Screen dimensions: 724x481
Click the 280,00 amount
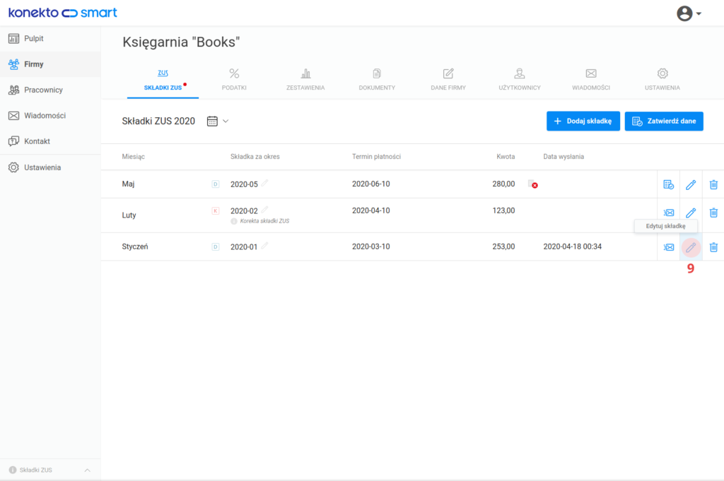[x=503, y=184]
